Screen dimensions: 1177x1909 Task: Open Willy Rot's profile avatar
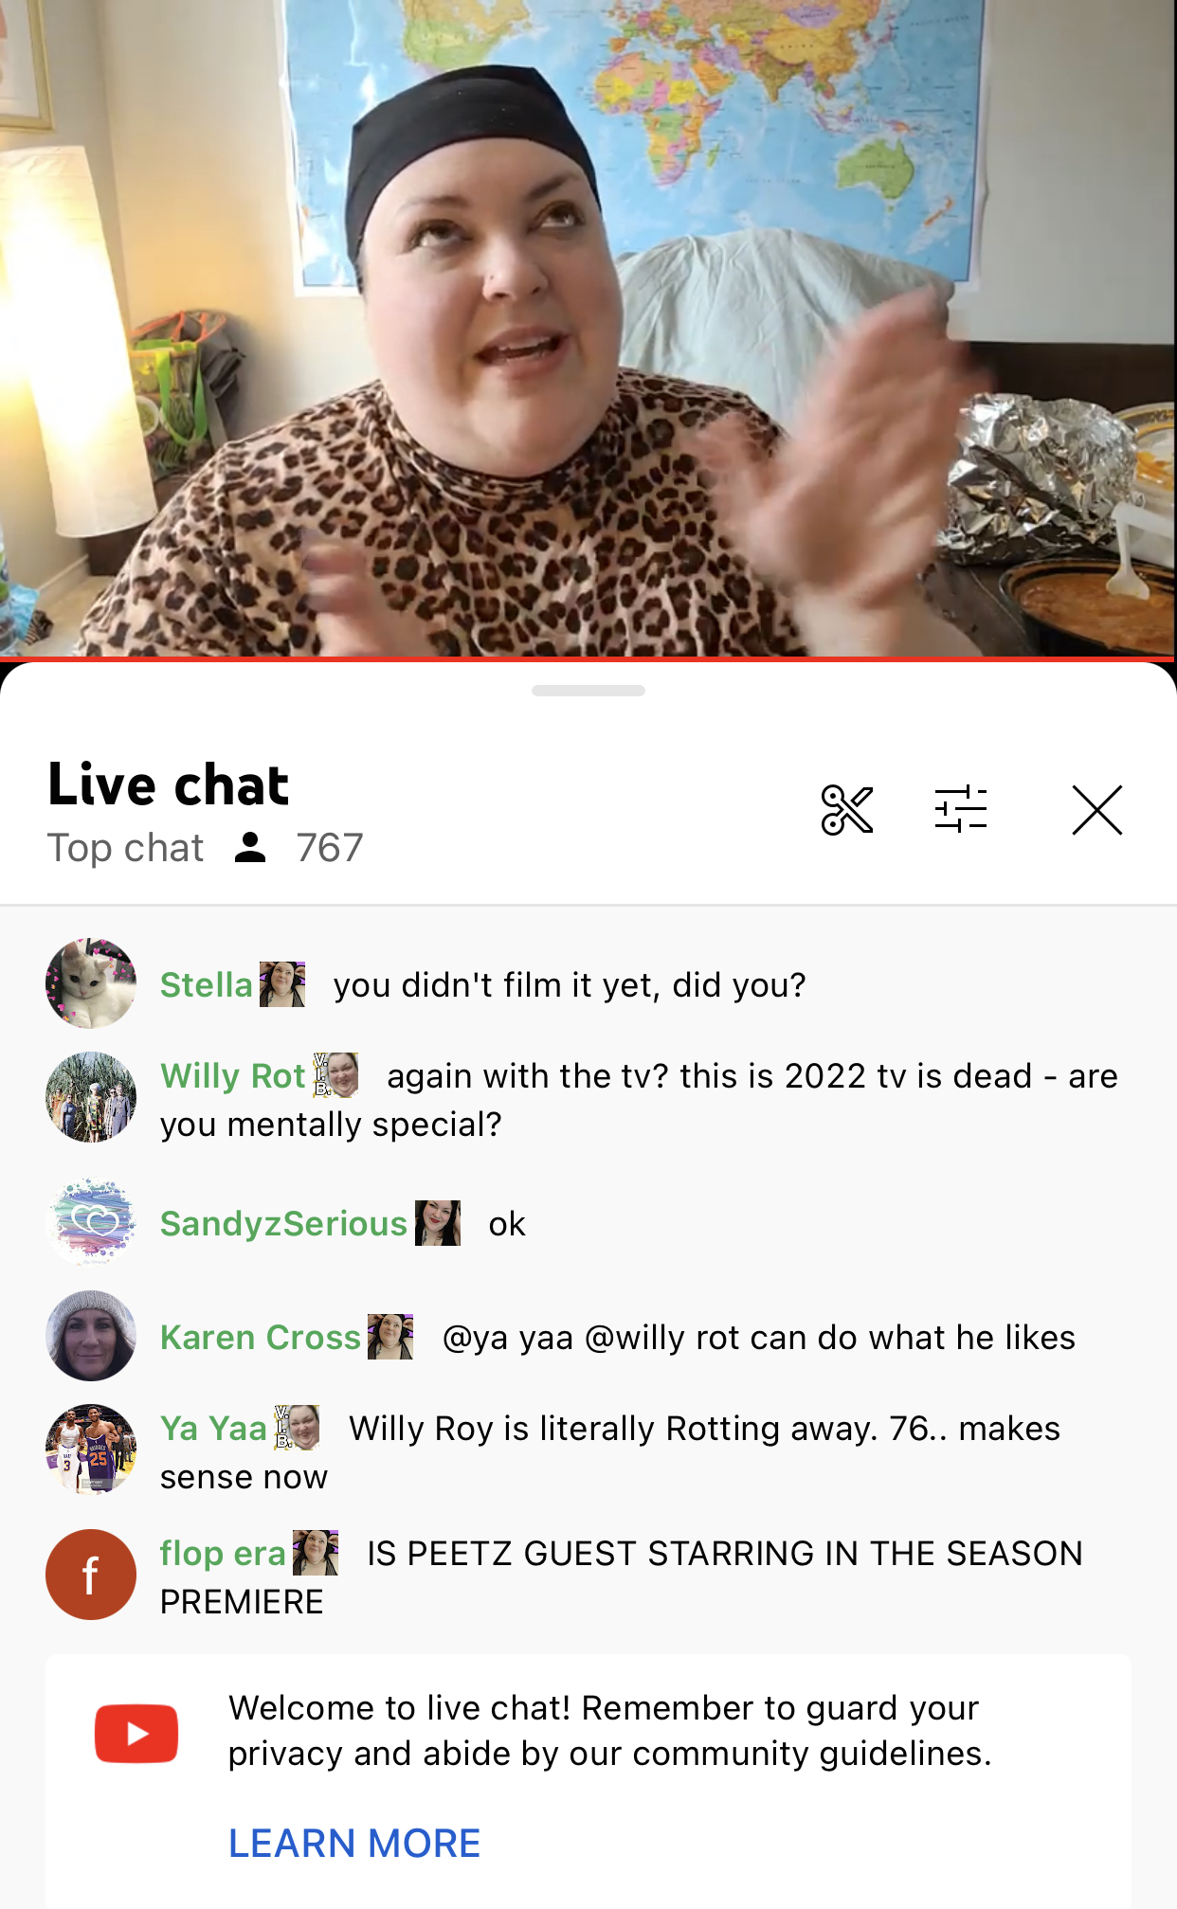(x=91, y=1097)
